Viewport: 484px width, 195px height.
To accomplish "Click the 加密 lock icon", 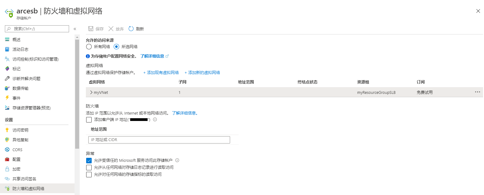I will 7,169.
